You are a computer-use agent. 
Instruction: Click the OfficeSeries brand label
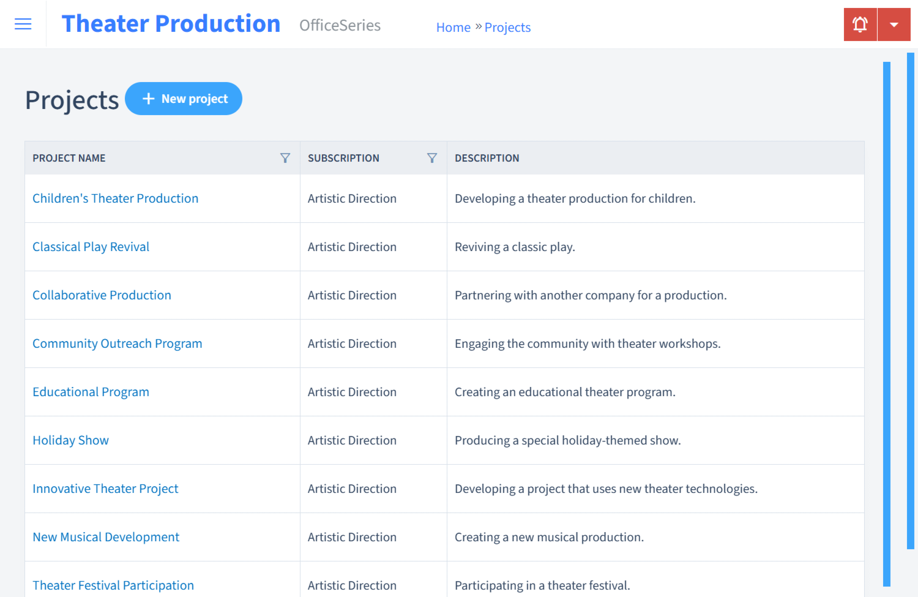coord(340,26)
